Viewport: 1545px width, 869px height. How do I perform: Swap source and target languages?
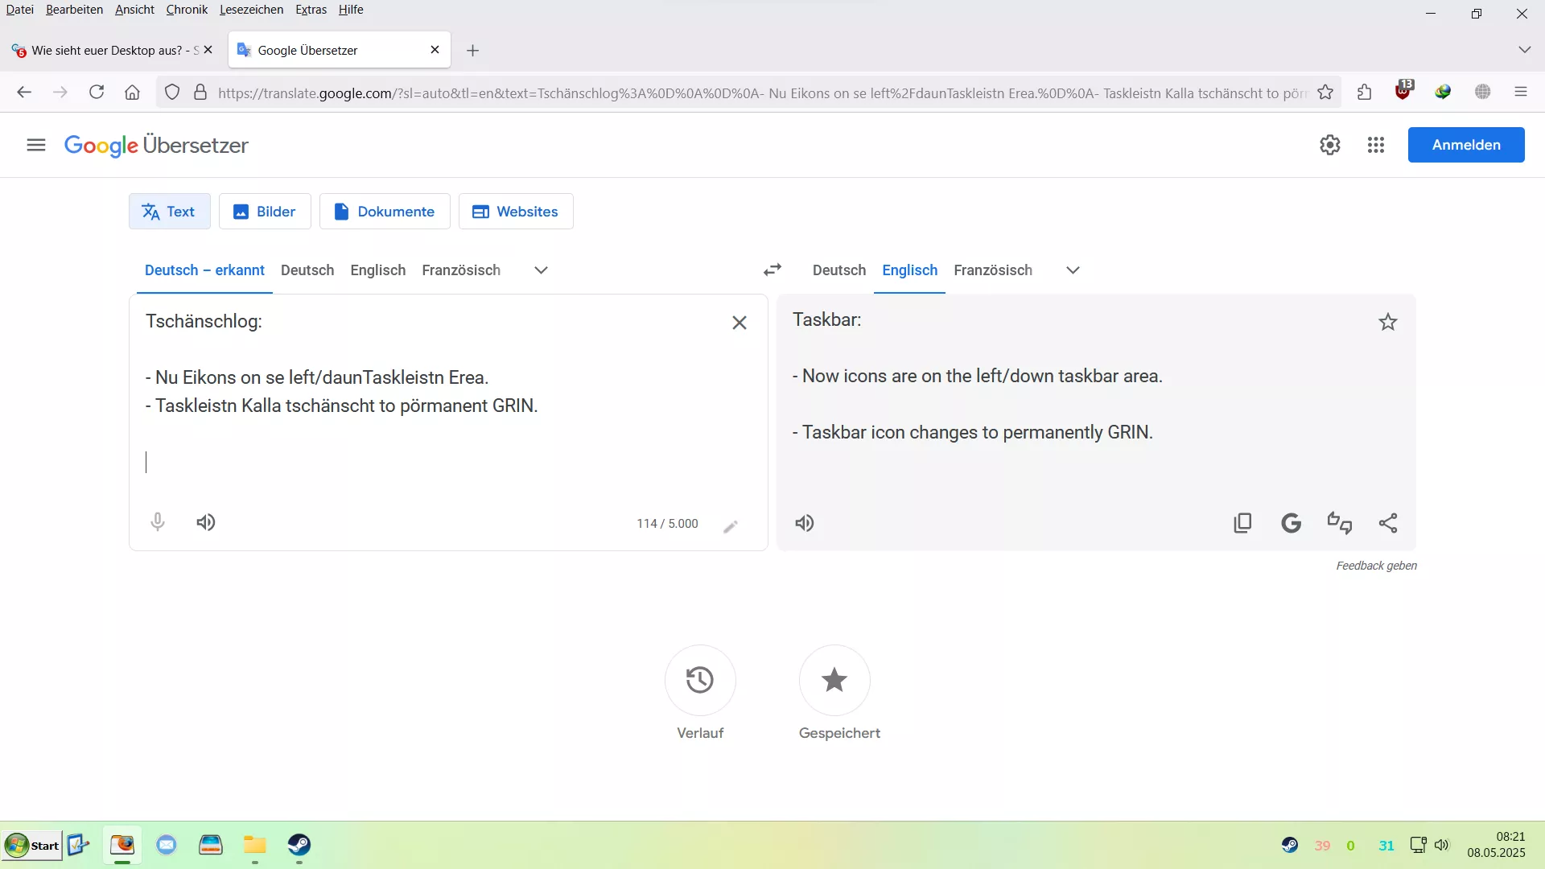pyautogui.click(x=772, y=270)
